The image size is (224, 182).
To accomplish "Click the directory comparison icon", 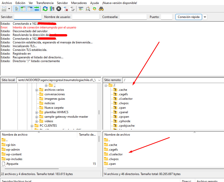I will point(88,9).
